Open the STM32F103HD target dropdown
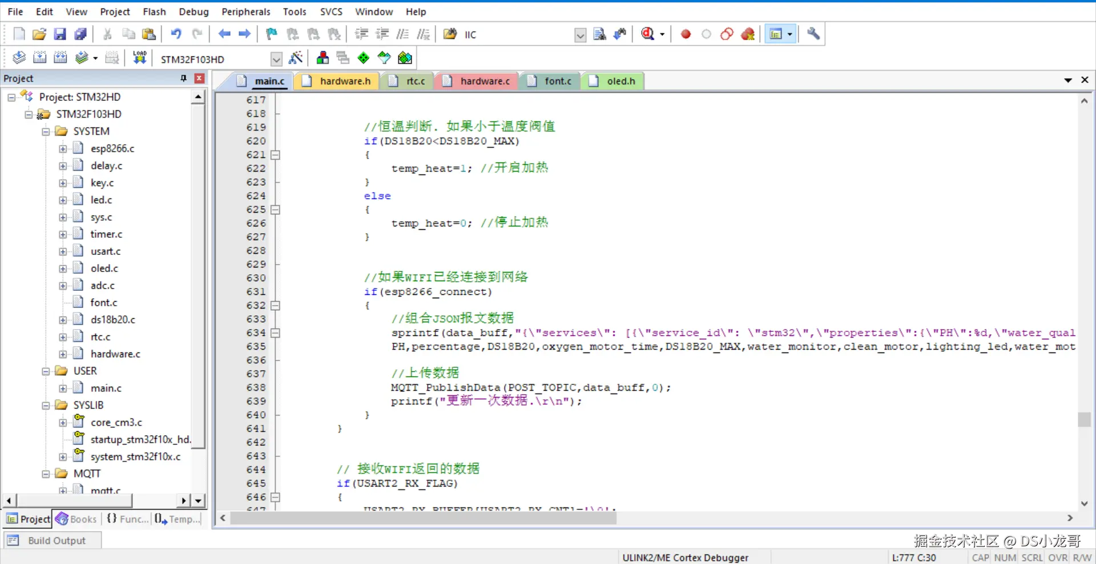The height and width of the screenshot is (564, 1096). click(276, 59)
